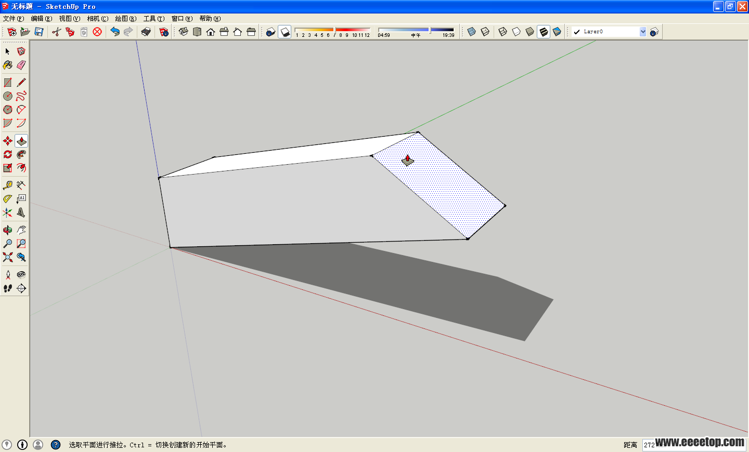The height and width of the screenshot is (452, 749).
Task: Open the Shadow Settings dialog icon
Action: point(271,32)
